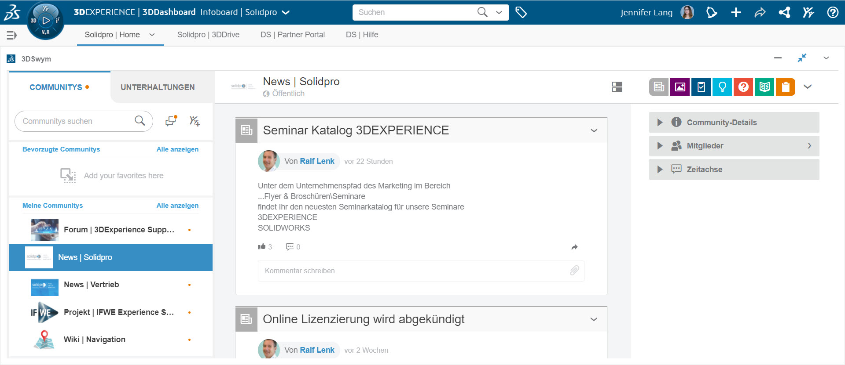The width and height of the screenshot is (845, 365).
Task: Select News | Solidpro community
Action: click(110, 257)
